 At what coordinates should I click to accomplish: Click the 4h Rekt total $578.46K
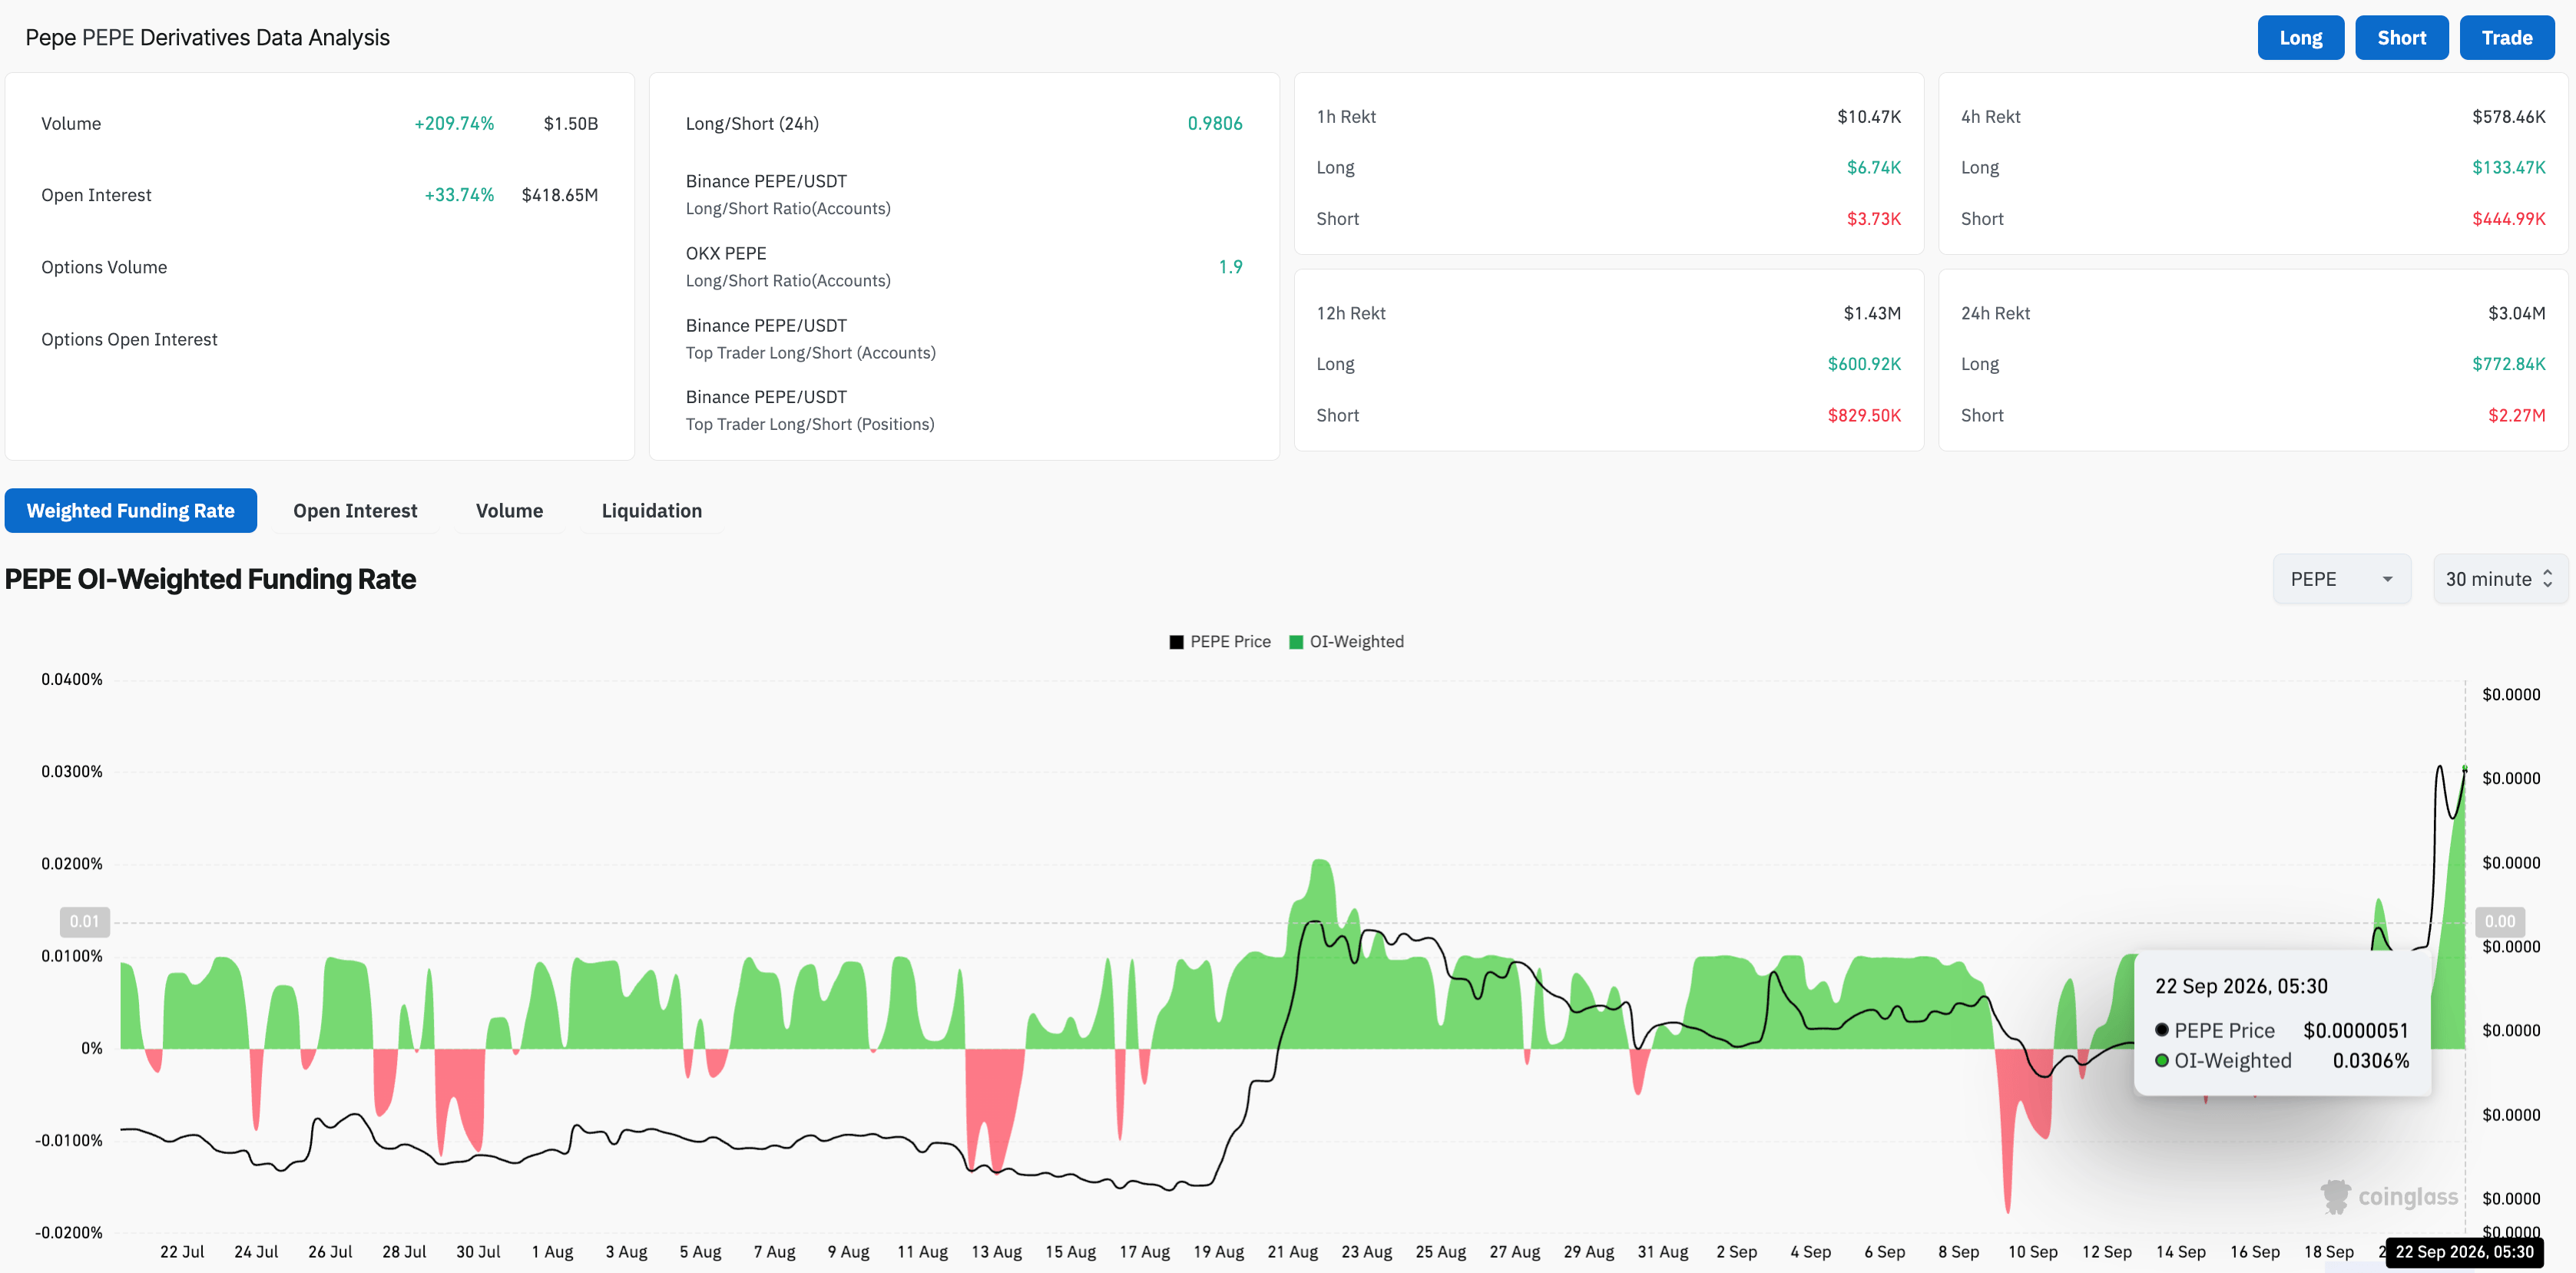(2509, 117)
